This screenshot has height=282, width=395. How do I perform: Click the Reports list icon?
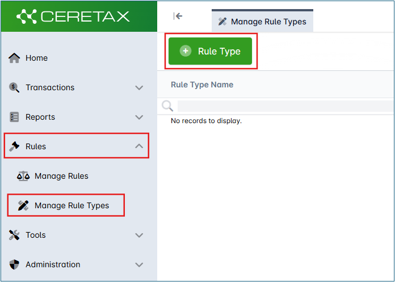tap(14, 117)
